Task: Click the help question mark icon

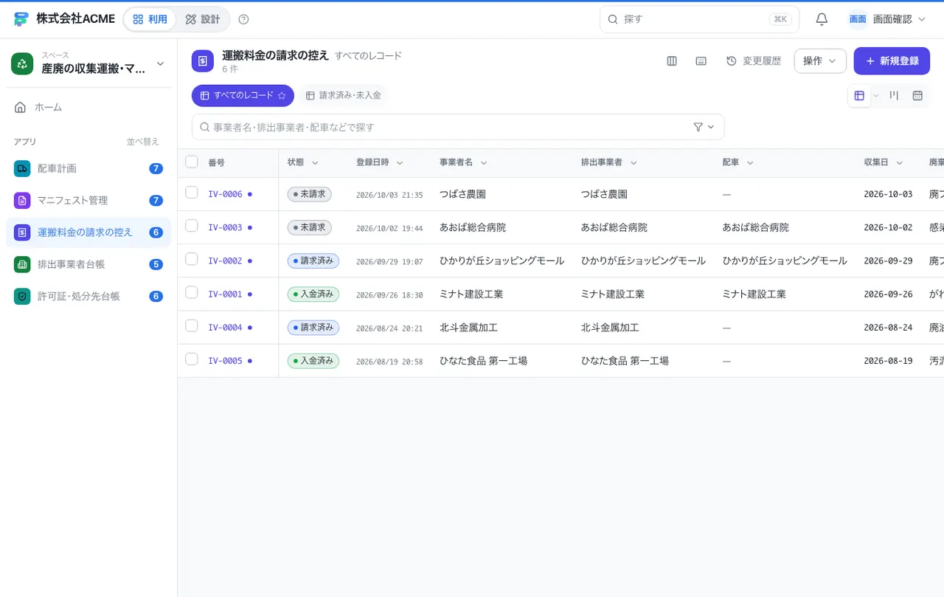Action: pyautogui.click(x=243, y=19)
